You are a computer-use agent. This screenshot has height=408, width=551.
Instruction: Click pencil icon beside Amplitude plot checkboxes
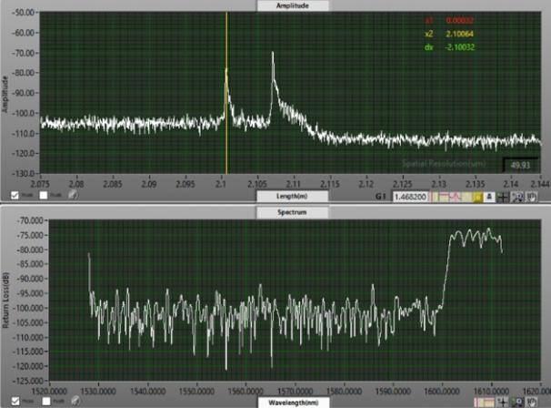coord(73,195)
